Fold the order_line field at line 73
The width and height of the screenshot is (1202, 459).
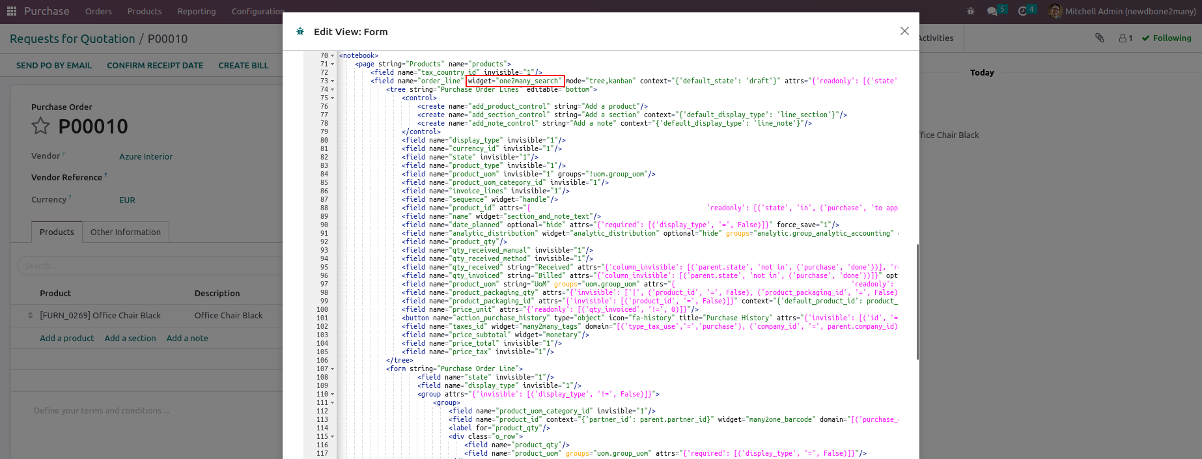[333, 81]
